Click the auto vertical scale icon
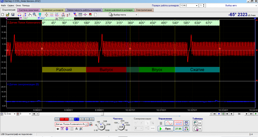 pyautogui.click(x=63, y=15)
